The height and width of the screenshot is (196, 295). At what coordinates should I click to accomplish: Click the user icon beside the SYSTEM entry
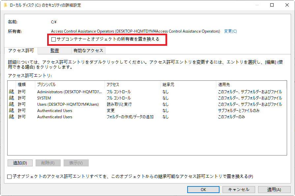point(12,98)
